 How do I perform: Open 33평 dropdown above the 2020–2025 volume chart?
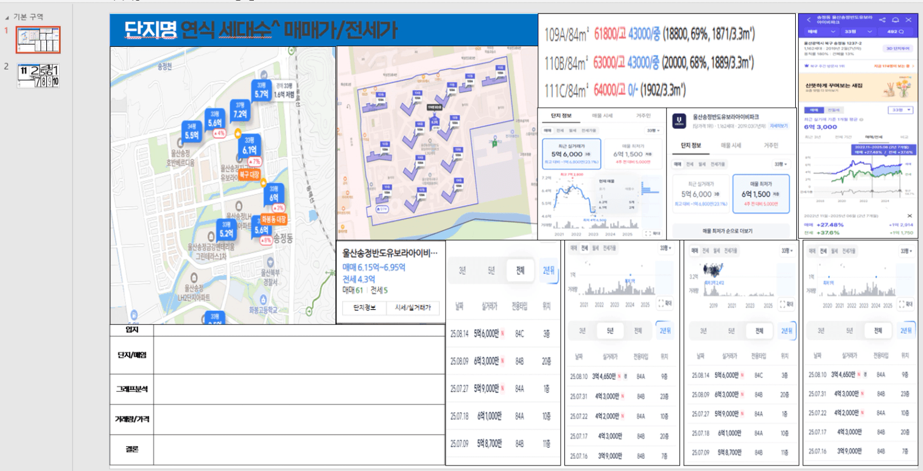[x=906, y=251]
